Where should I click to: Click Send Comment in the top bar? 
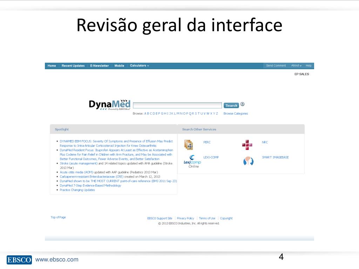click(276, 65)
